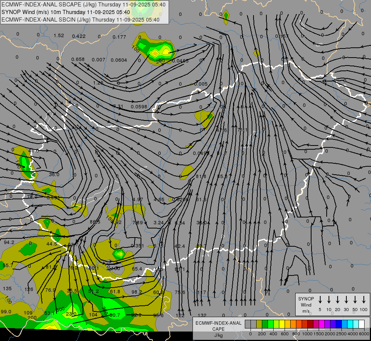Screen dimensions: 371x341
Task: Click map value '75.6'
Action: tap(180, 292)
